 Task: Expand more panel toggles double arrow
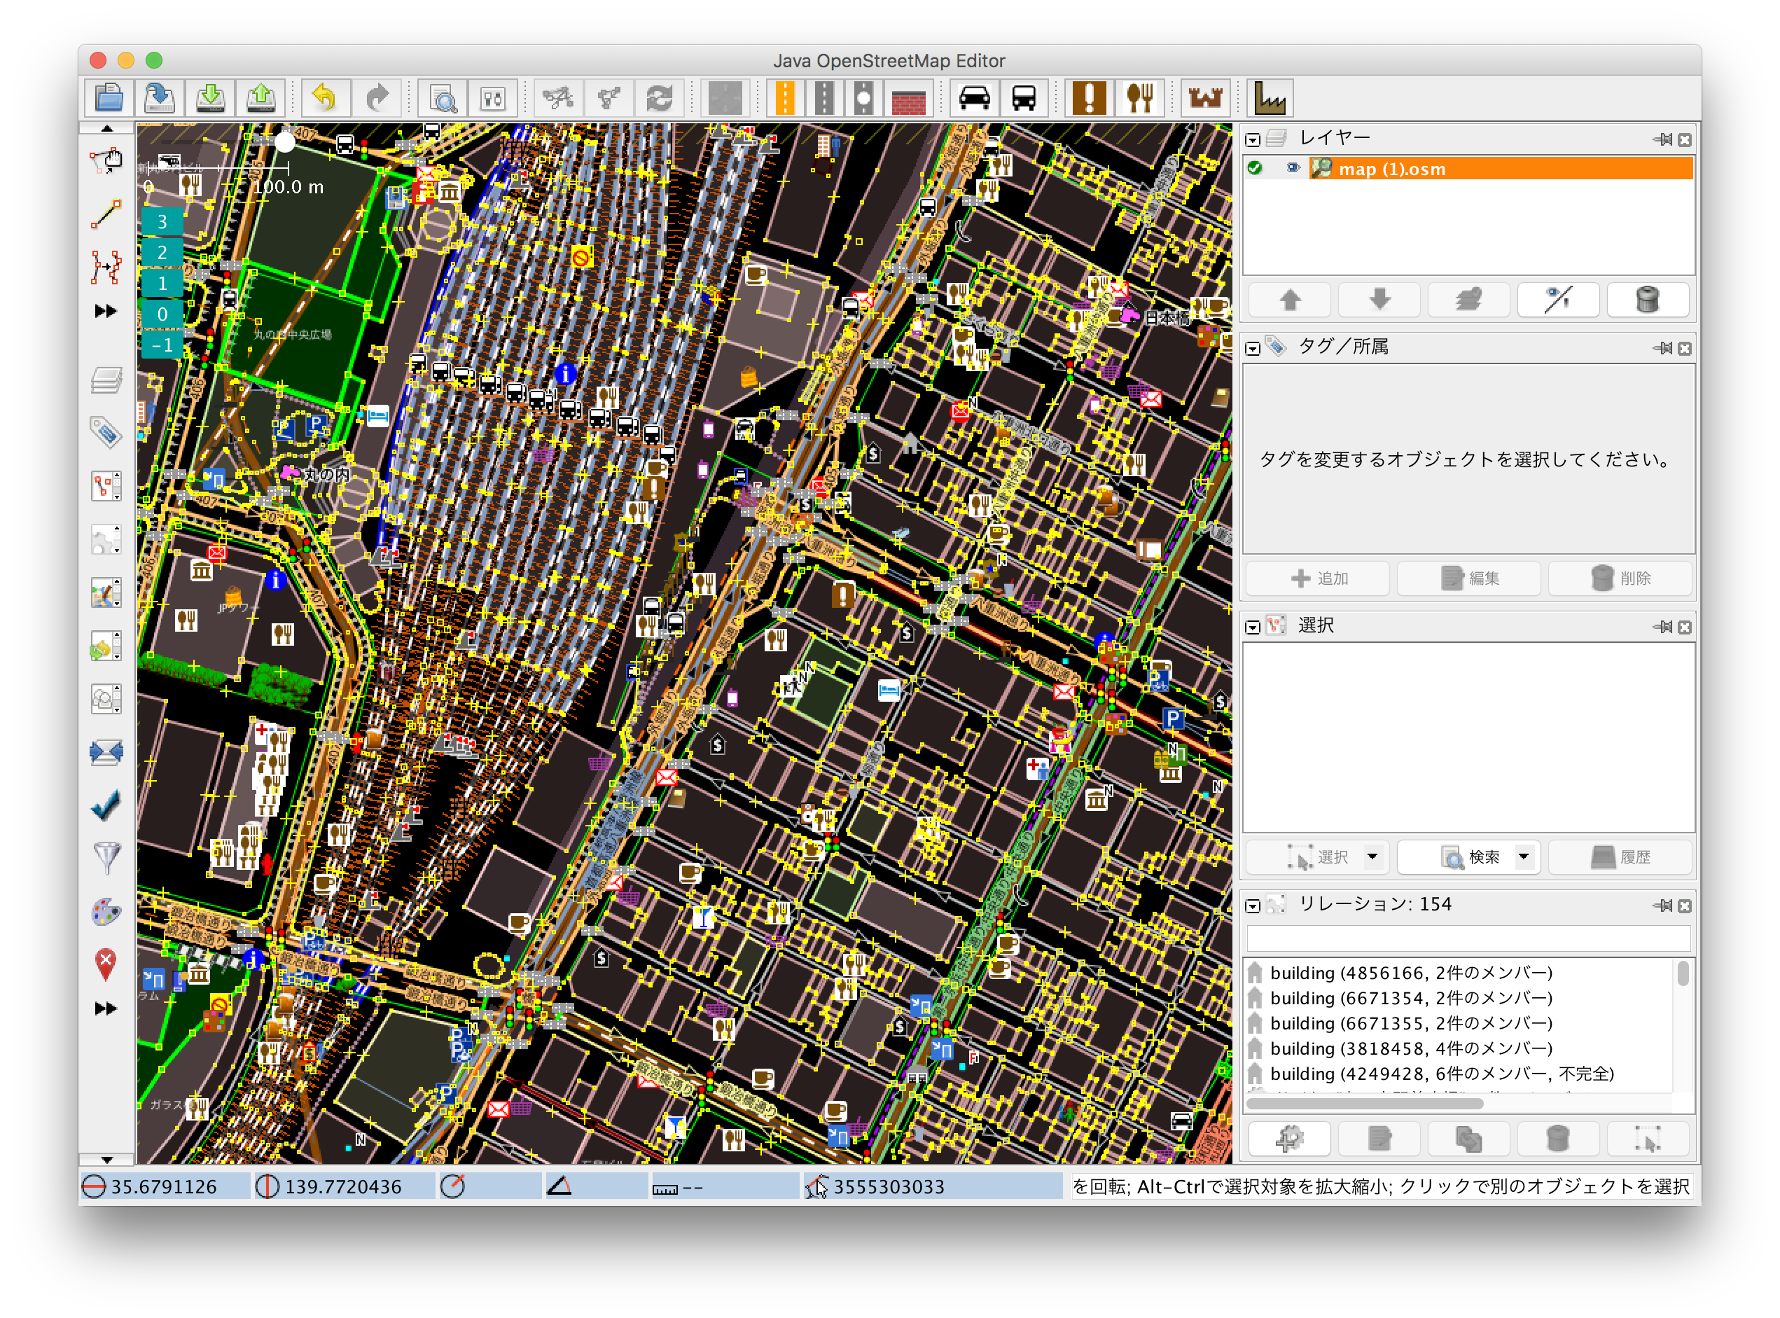point(106,1009)
